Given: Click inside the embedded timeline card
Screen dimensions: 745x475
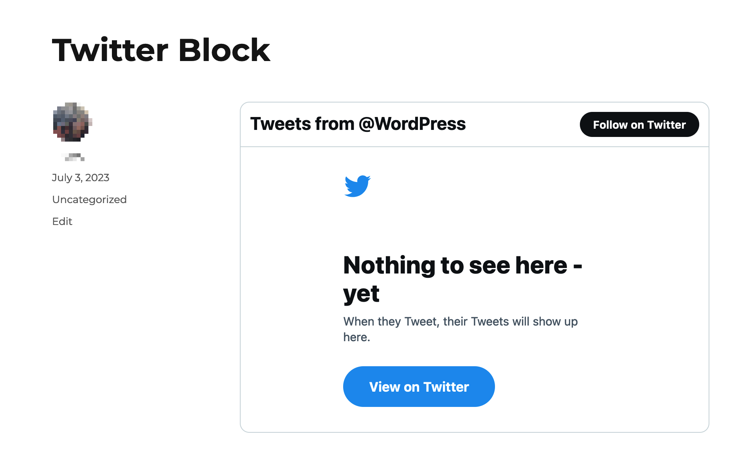Looking at the screenshot, I should [x=474, y=266].
